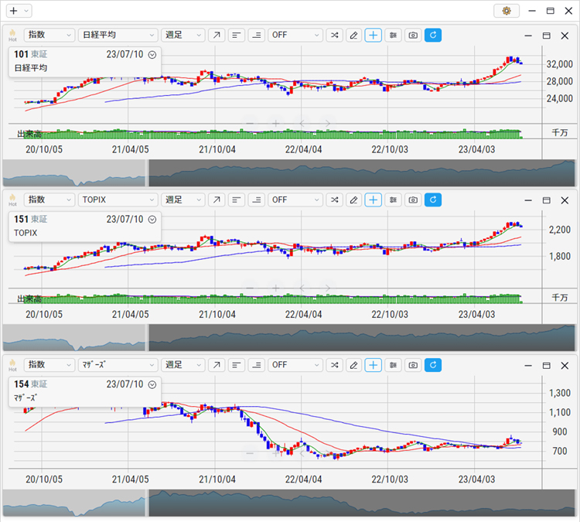
Task: Click the shuffle icon in TOPIX panel
Action: (334, 200)
